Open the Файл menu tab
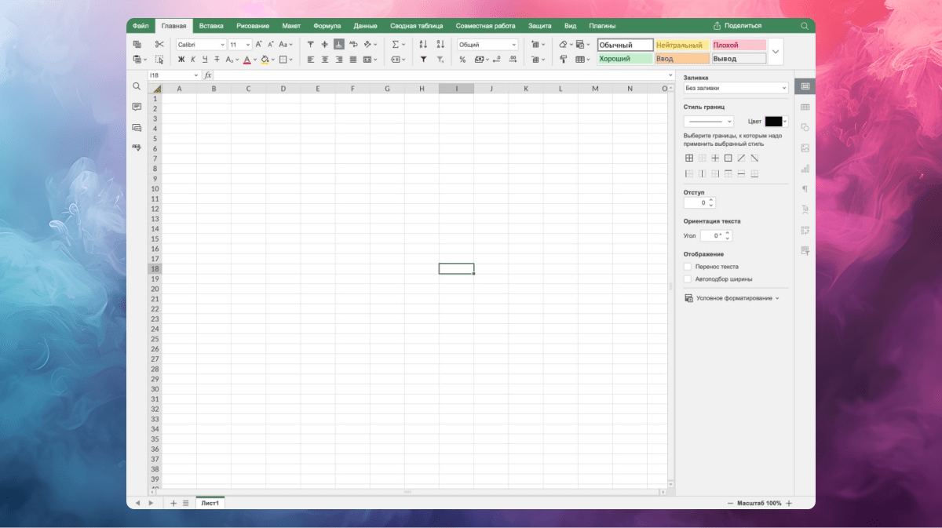 pyautogui.click(x=141, y=26)
